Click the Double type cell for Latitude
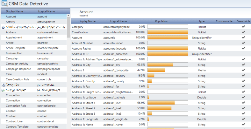The image size is (251, 129). pyautogui.click(x=202, y=98)
